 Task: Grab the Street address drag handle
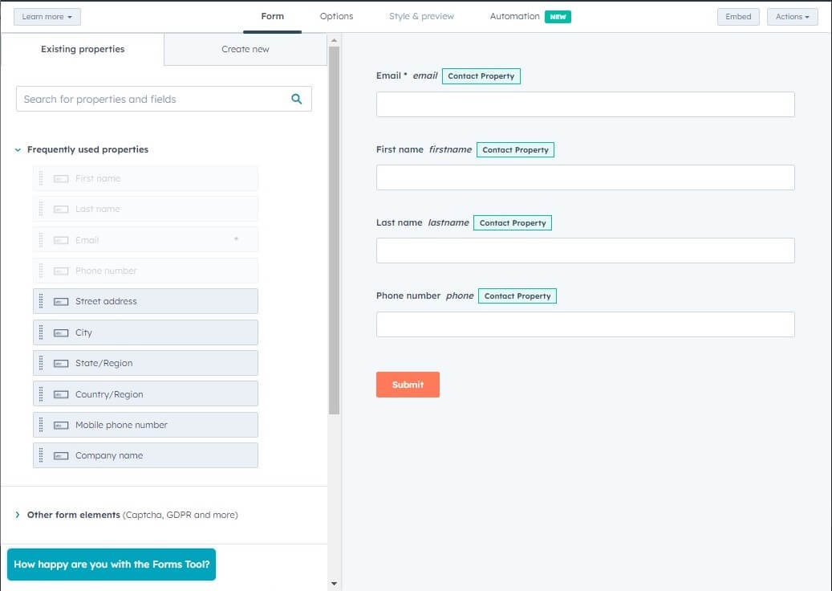pyautogui.click(x=41, y=301)
